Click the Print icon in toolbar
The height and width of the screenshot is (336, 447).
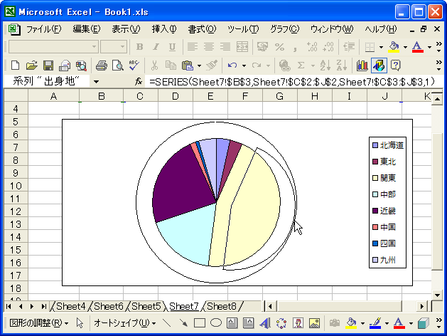click(101, 65)
